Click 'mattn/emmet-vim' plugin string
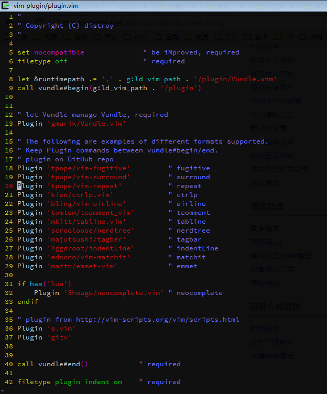This screenshot has height=394, width=327. (82, 266)
